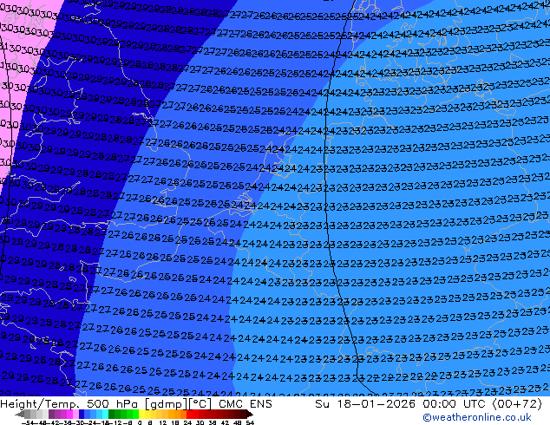
Task: Click the bright yellow legend swatch above 0
Action: [141, 414]
